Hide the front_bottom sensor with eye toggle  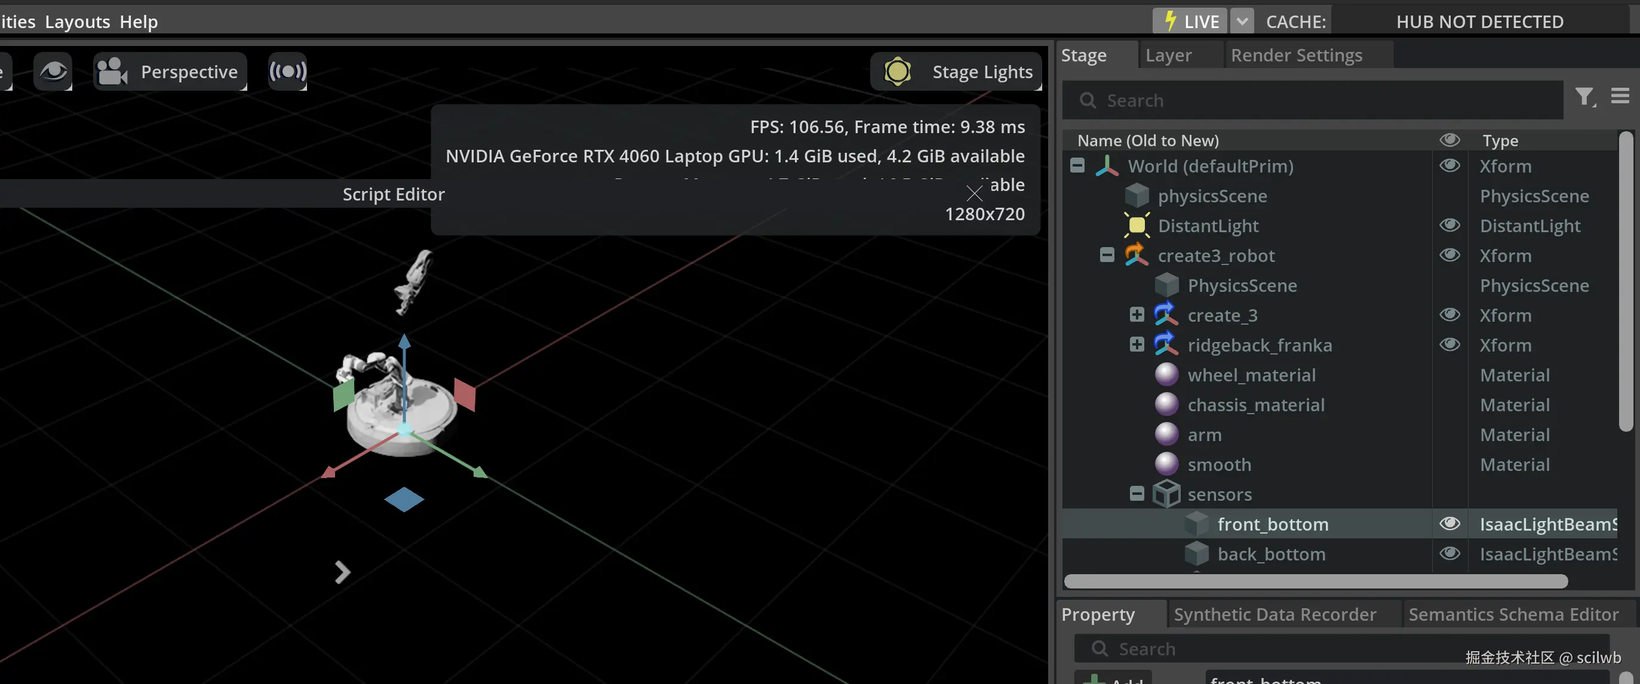[x=1449, y=523]
